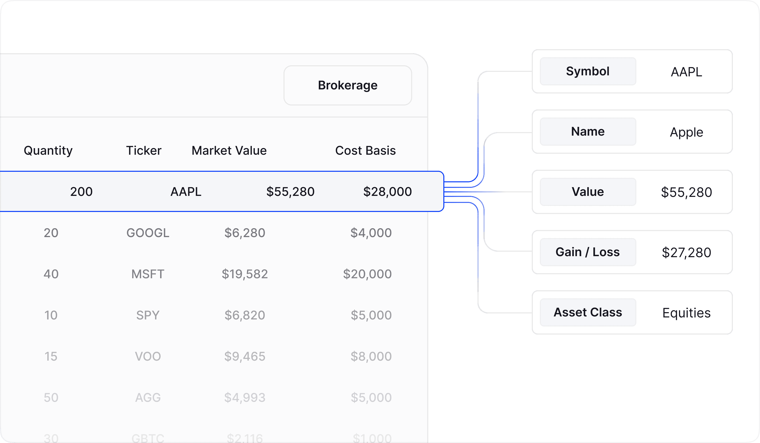Click the Symbol label chip

point(588,71)
